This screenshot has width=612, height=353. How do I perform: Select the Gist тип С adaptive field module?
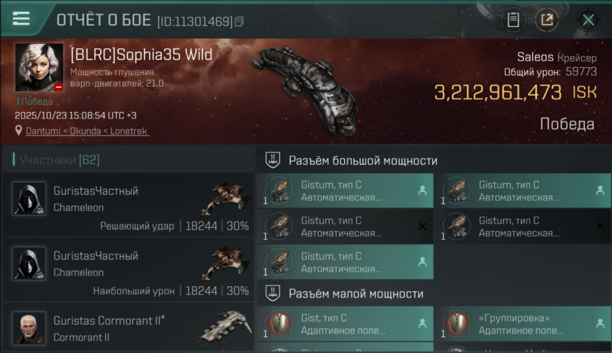345,324
